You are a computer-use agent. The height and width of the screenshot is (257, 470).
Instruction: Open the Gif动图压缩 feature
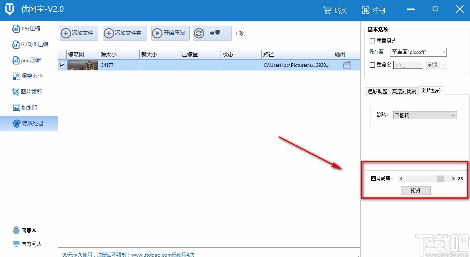coord(32,44)
